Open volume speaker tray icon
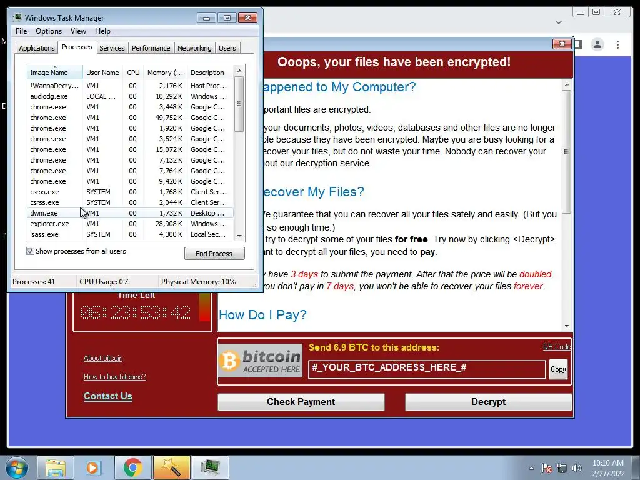640x480 pixels. coord(576,468)
